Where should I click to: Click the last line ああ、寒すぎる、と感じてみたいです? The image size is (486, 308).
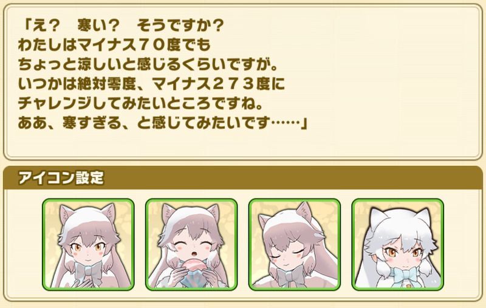coord(163,123)
